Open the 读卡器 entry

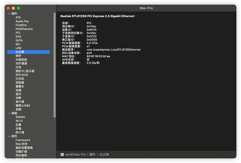tap(20, 102)
